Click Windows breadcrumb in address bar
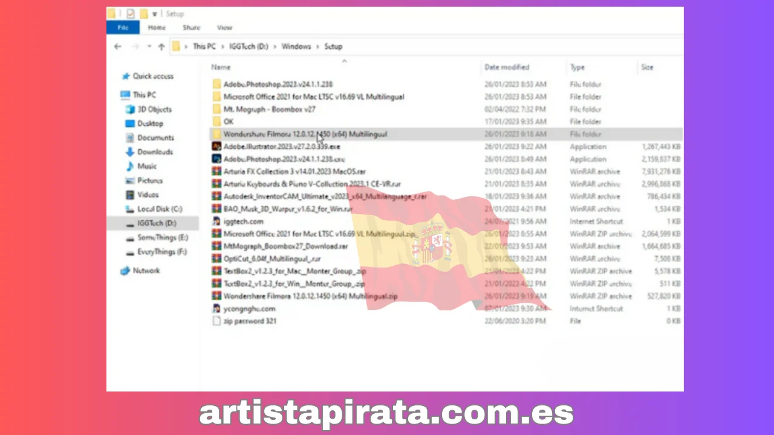 [296, 47]
